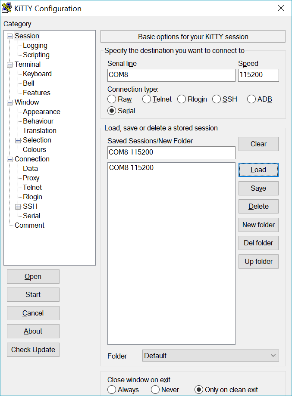Open the Terminal category

[28, 65]
